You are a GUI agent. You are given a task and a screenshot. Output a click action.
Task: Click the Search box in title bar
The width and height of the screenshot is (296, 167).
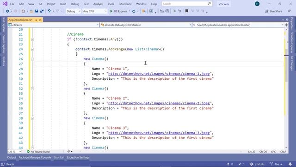187,4
